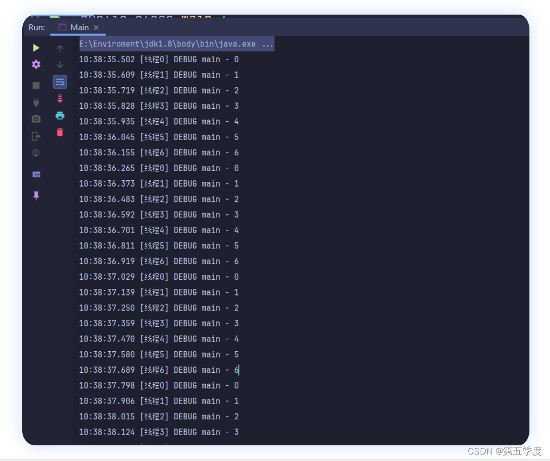Select log line timestamped 10:38:38.015

pos(159,417)
